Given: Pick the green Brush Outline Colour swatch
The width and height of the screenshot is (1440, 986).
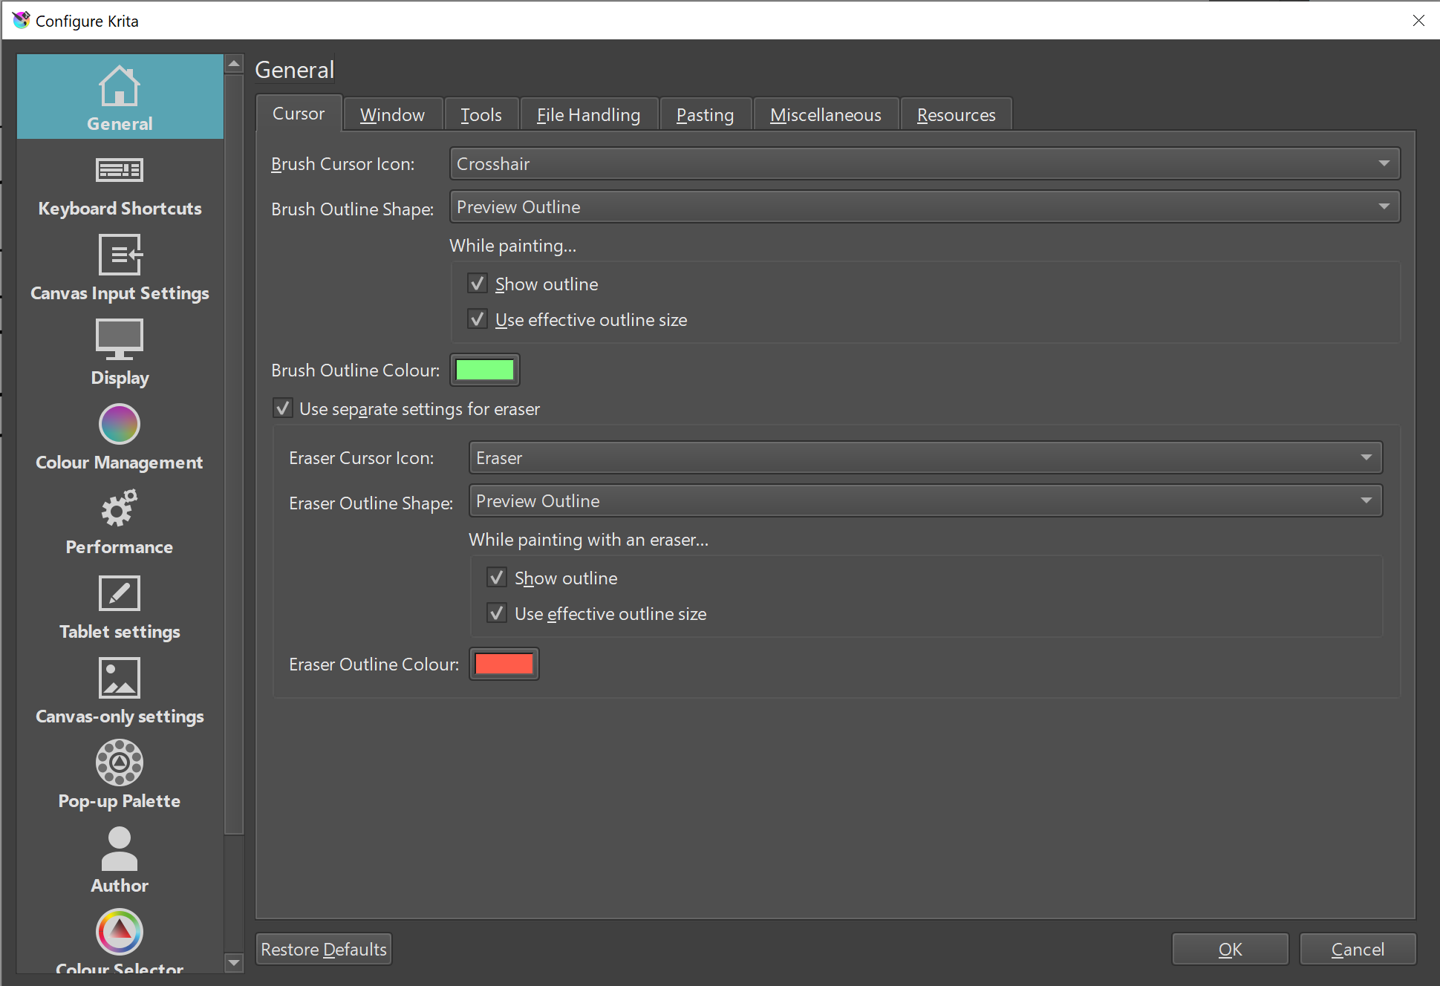Looking at the screenshot, I should pyautogui.click(x=485, y=370).
